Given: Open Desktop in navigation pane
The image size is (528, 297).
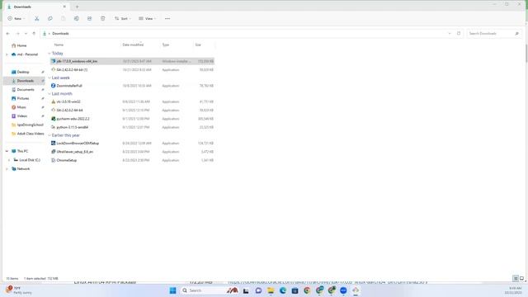Looking at the screenshot, I should click(x=23, y=72).
